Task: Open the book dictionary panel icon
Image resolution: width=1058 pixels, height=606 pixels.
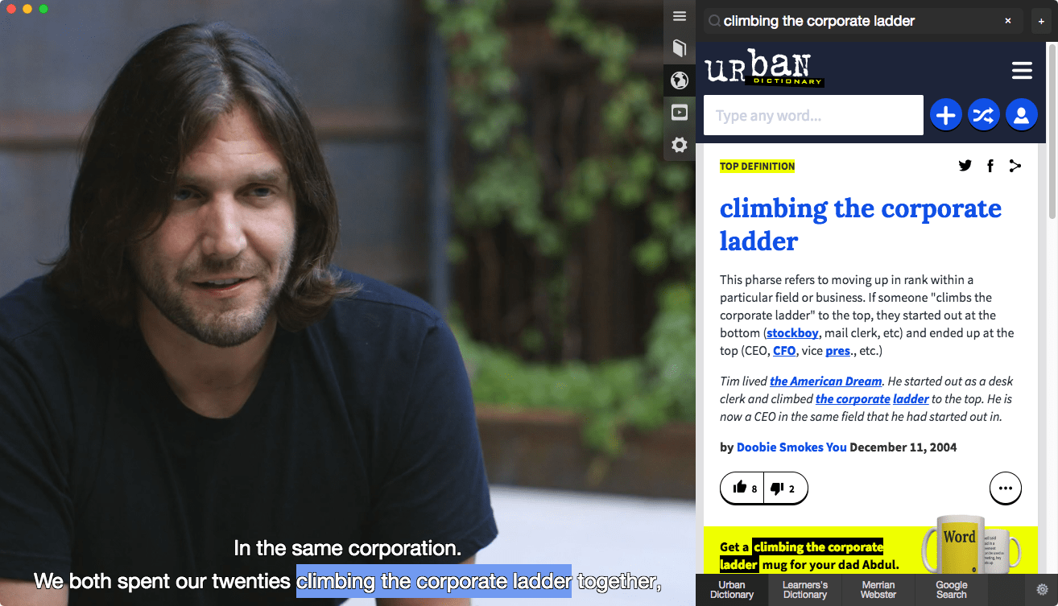Action: (680, 48)
